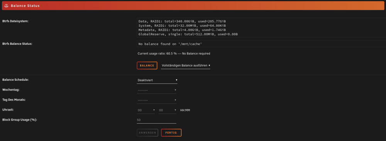Viewport: 386px width, 141px height.
Task: Click the Uhrzeit label
Action: [x=8, y=110]
